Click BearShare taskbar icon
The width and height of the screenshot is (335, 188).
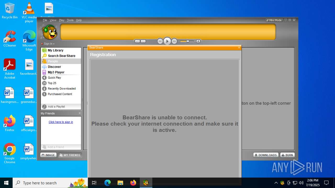pyautogui.click(x=146, y=183)
